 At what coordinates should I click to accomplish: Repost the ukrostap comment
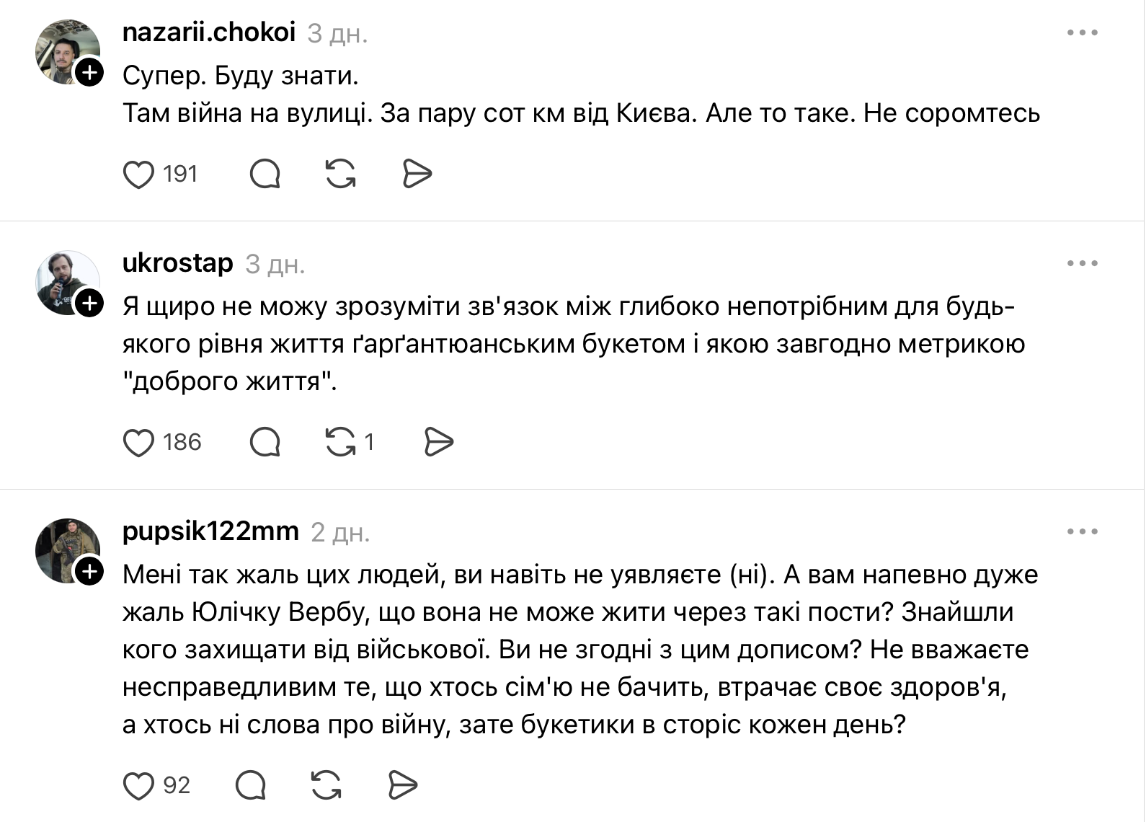coord(341,443)
